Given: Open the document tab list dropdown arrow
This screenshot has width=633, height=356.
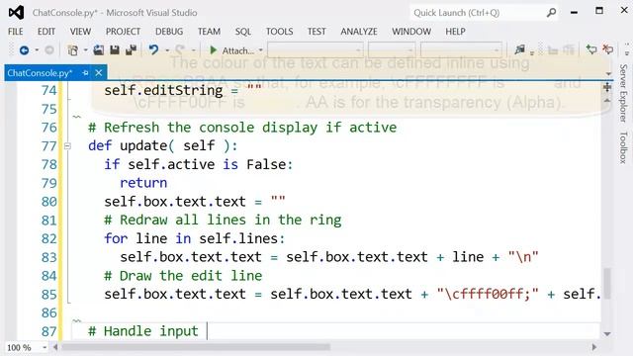Looking at the screenshot, I should tap(608, 74).
